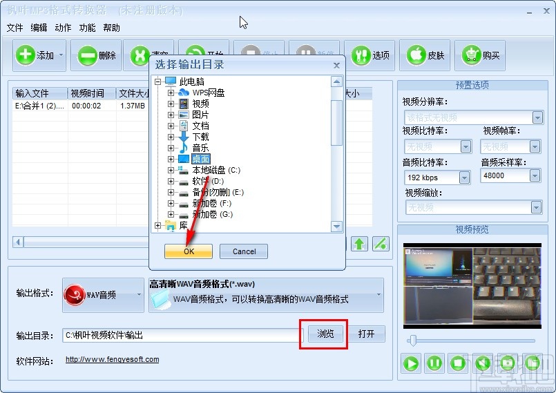Open the 帮助 menu
The width and height of the screenshot is (556, 393).
[x=111, y=28]
